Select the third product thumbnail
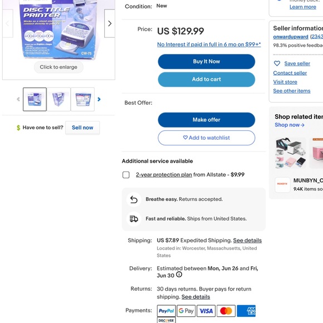 tap(82, 99)
